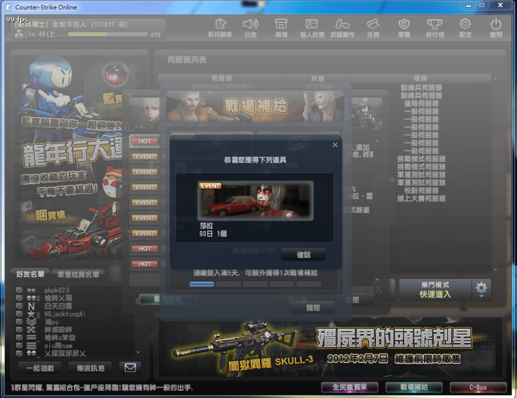Open 新兵訓練 training icon
517x398 pixels.
220,28
